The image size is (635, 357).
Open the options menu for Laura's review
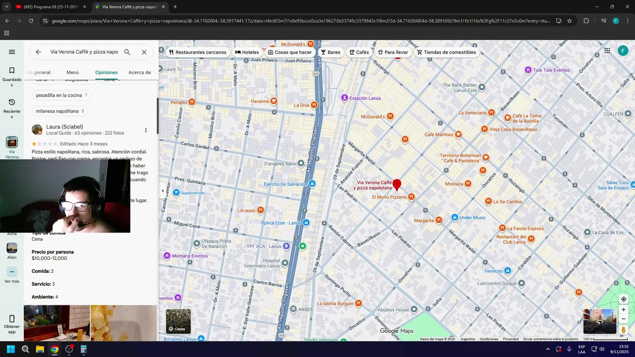click(x=145, y=130)
